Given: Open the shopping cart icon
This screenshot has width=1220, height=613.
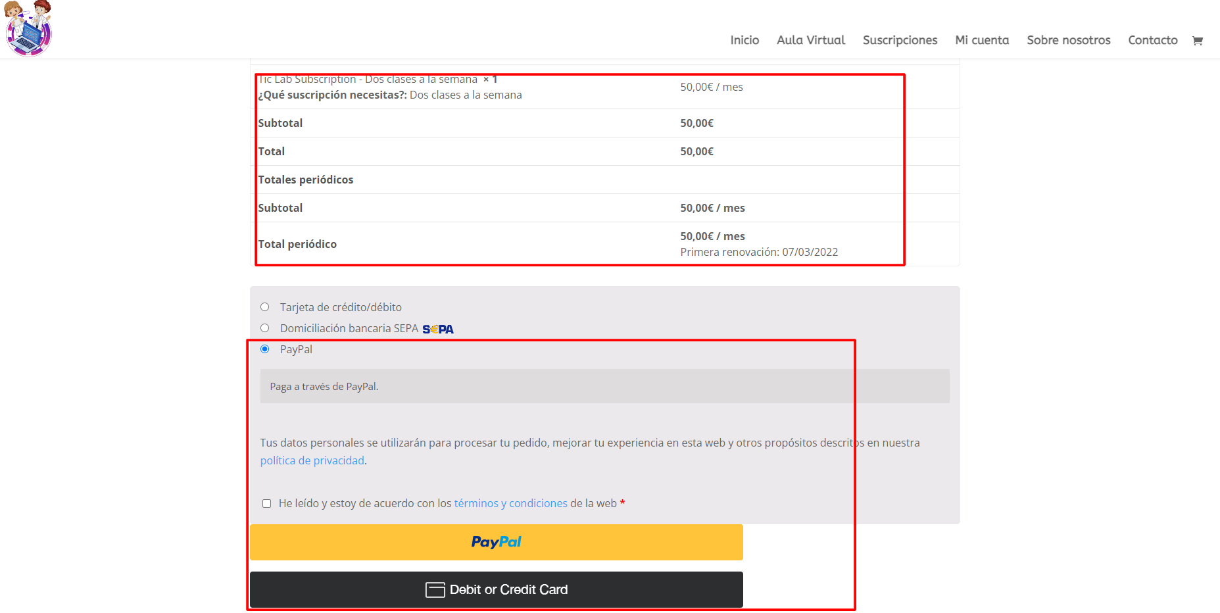Looking at the screenshot, I should pyautogui.click(x=1198, y=41).
